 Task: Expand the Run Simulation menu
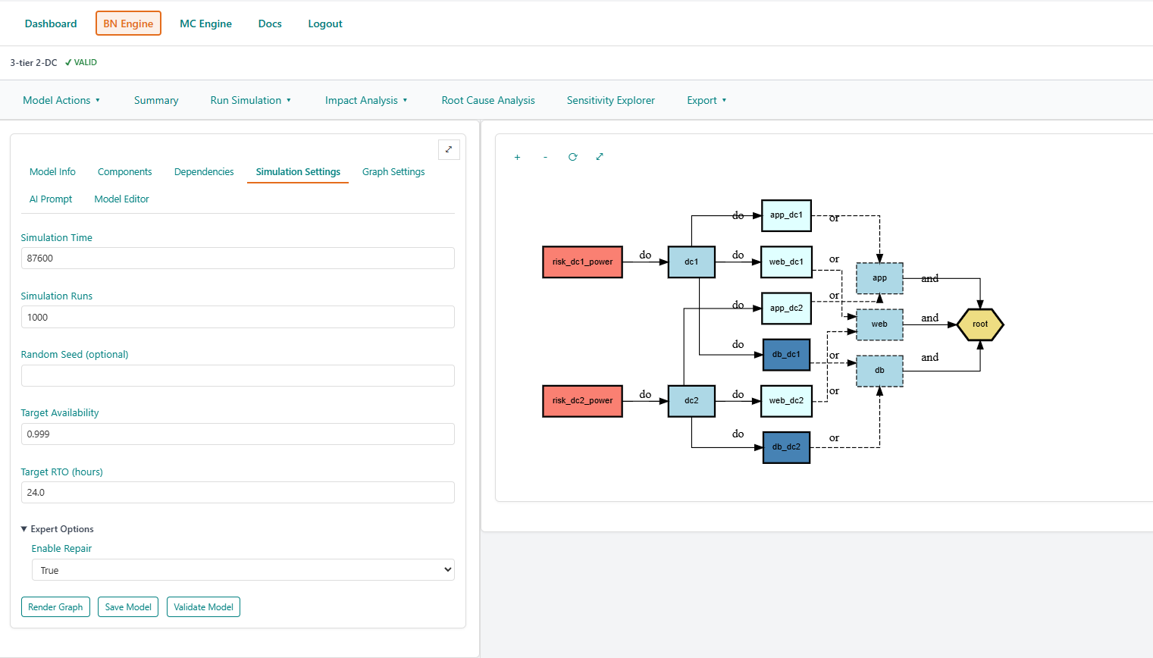pyautogui.click(x=250, y=100)
